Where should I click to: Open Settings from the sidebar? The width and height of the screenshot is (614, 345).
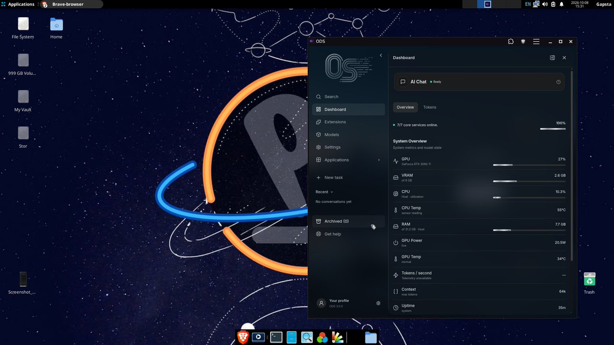pos(348,147)
